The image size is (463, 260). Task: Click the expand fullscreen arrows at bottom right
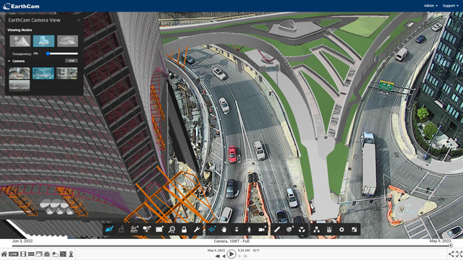click(459, 254)
